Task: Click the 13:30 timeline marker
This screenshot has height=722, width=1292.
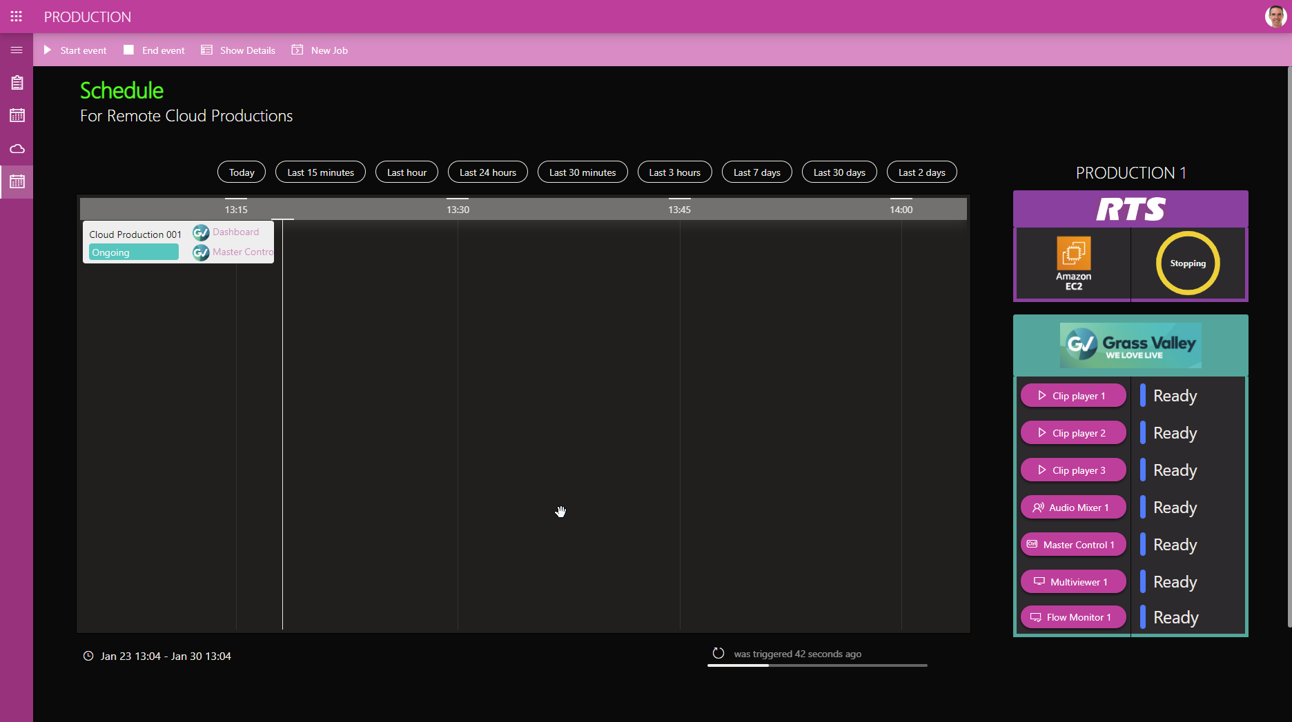Action: 458,210
